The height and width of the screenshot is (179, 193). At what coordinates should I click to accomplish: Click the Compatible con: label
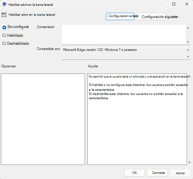(49, 49)
